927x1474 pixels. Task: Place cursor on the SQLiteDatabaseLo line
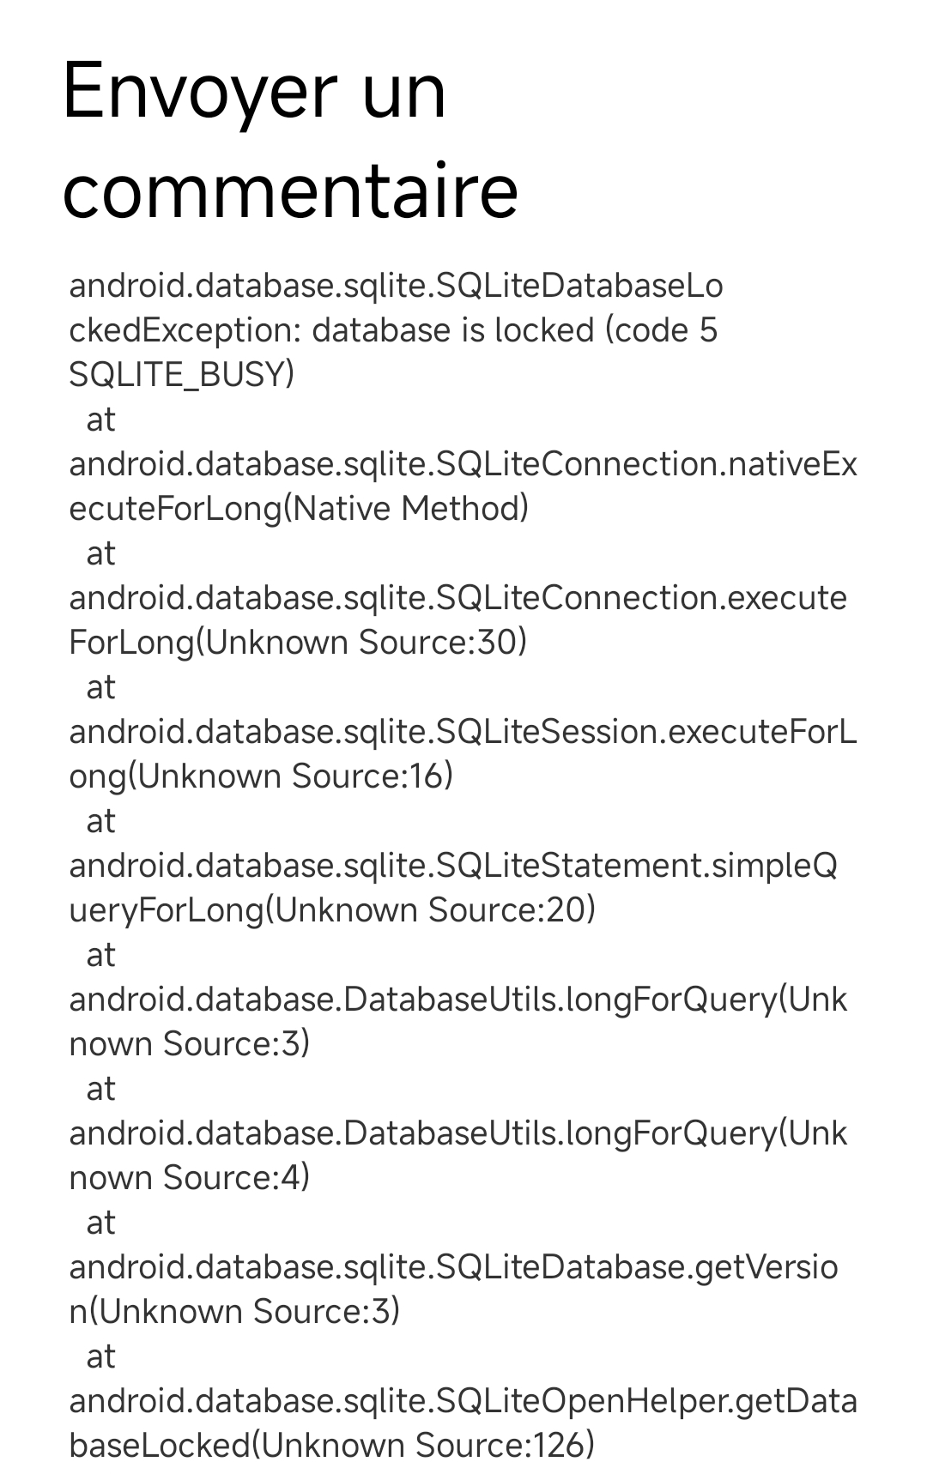396,286
